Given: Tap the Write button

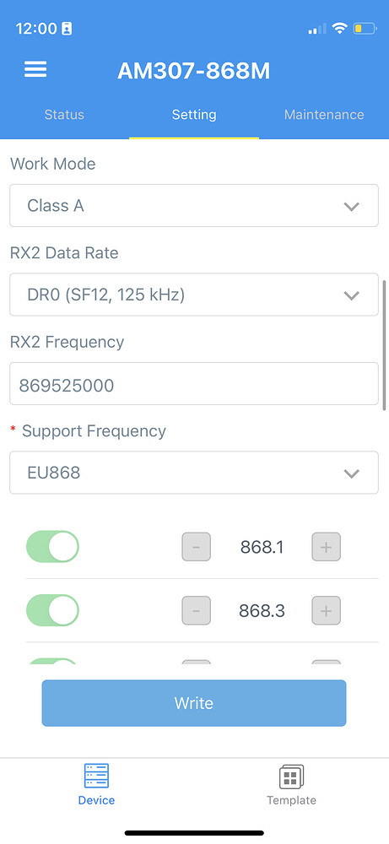Looking at the screenshot, I should tap(194, 703).
